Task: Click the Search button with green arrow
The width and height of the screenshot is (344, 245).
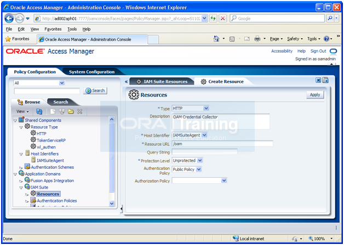Action: [95, 90]
